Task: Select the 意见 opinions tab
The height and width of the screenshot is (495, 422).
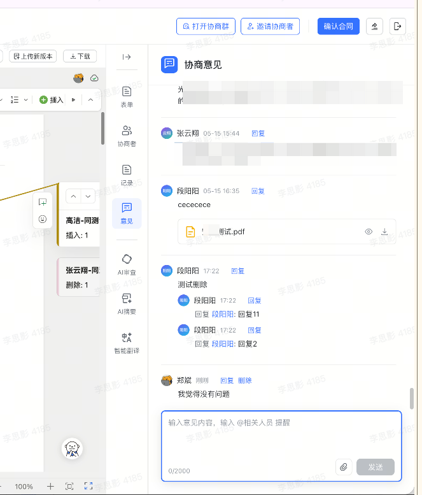Action: 127,213
